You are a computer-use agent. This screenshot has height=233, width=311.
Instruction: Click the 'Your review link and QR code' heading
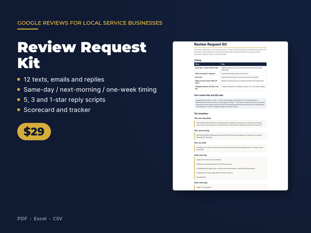pos(208,95)
